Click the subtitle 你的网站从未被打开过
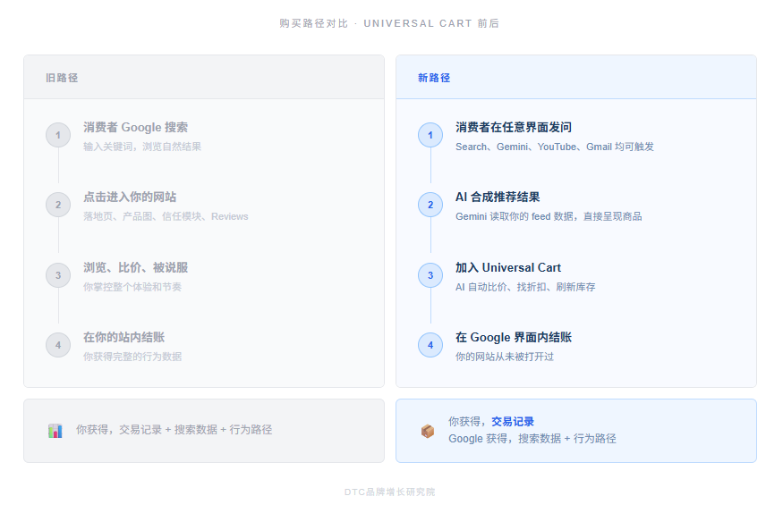Image resolution: width=783 pixels, height=513 pixels. (x=505, y=357)
